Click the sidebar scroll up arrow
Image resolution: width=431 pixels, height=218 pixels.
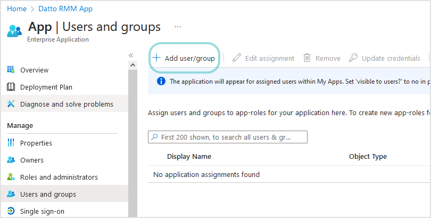[133, 65]
